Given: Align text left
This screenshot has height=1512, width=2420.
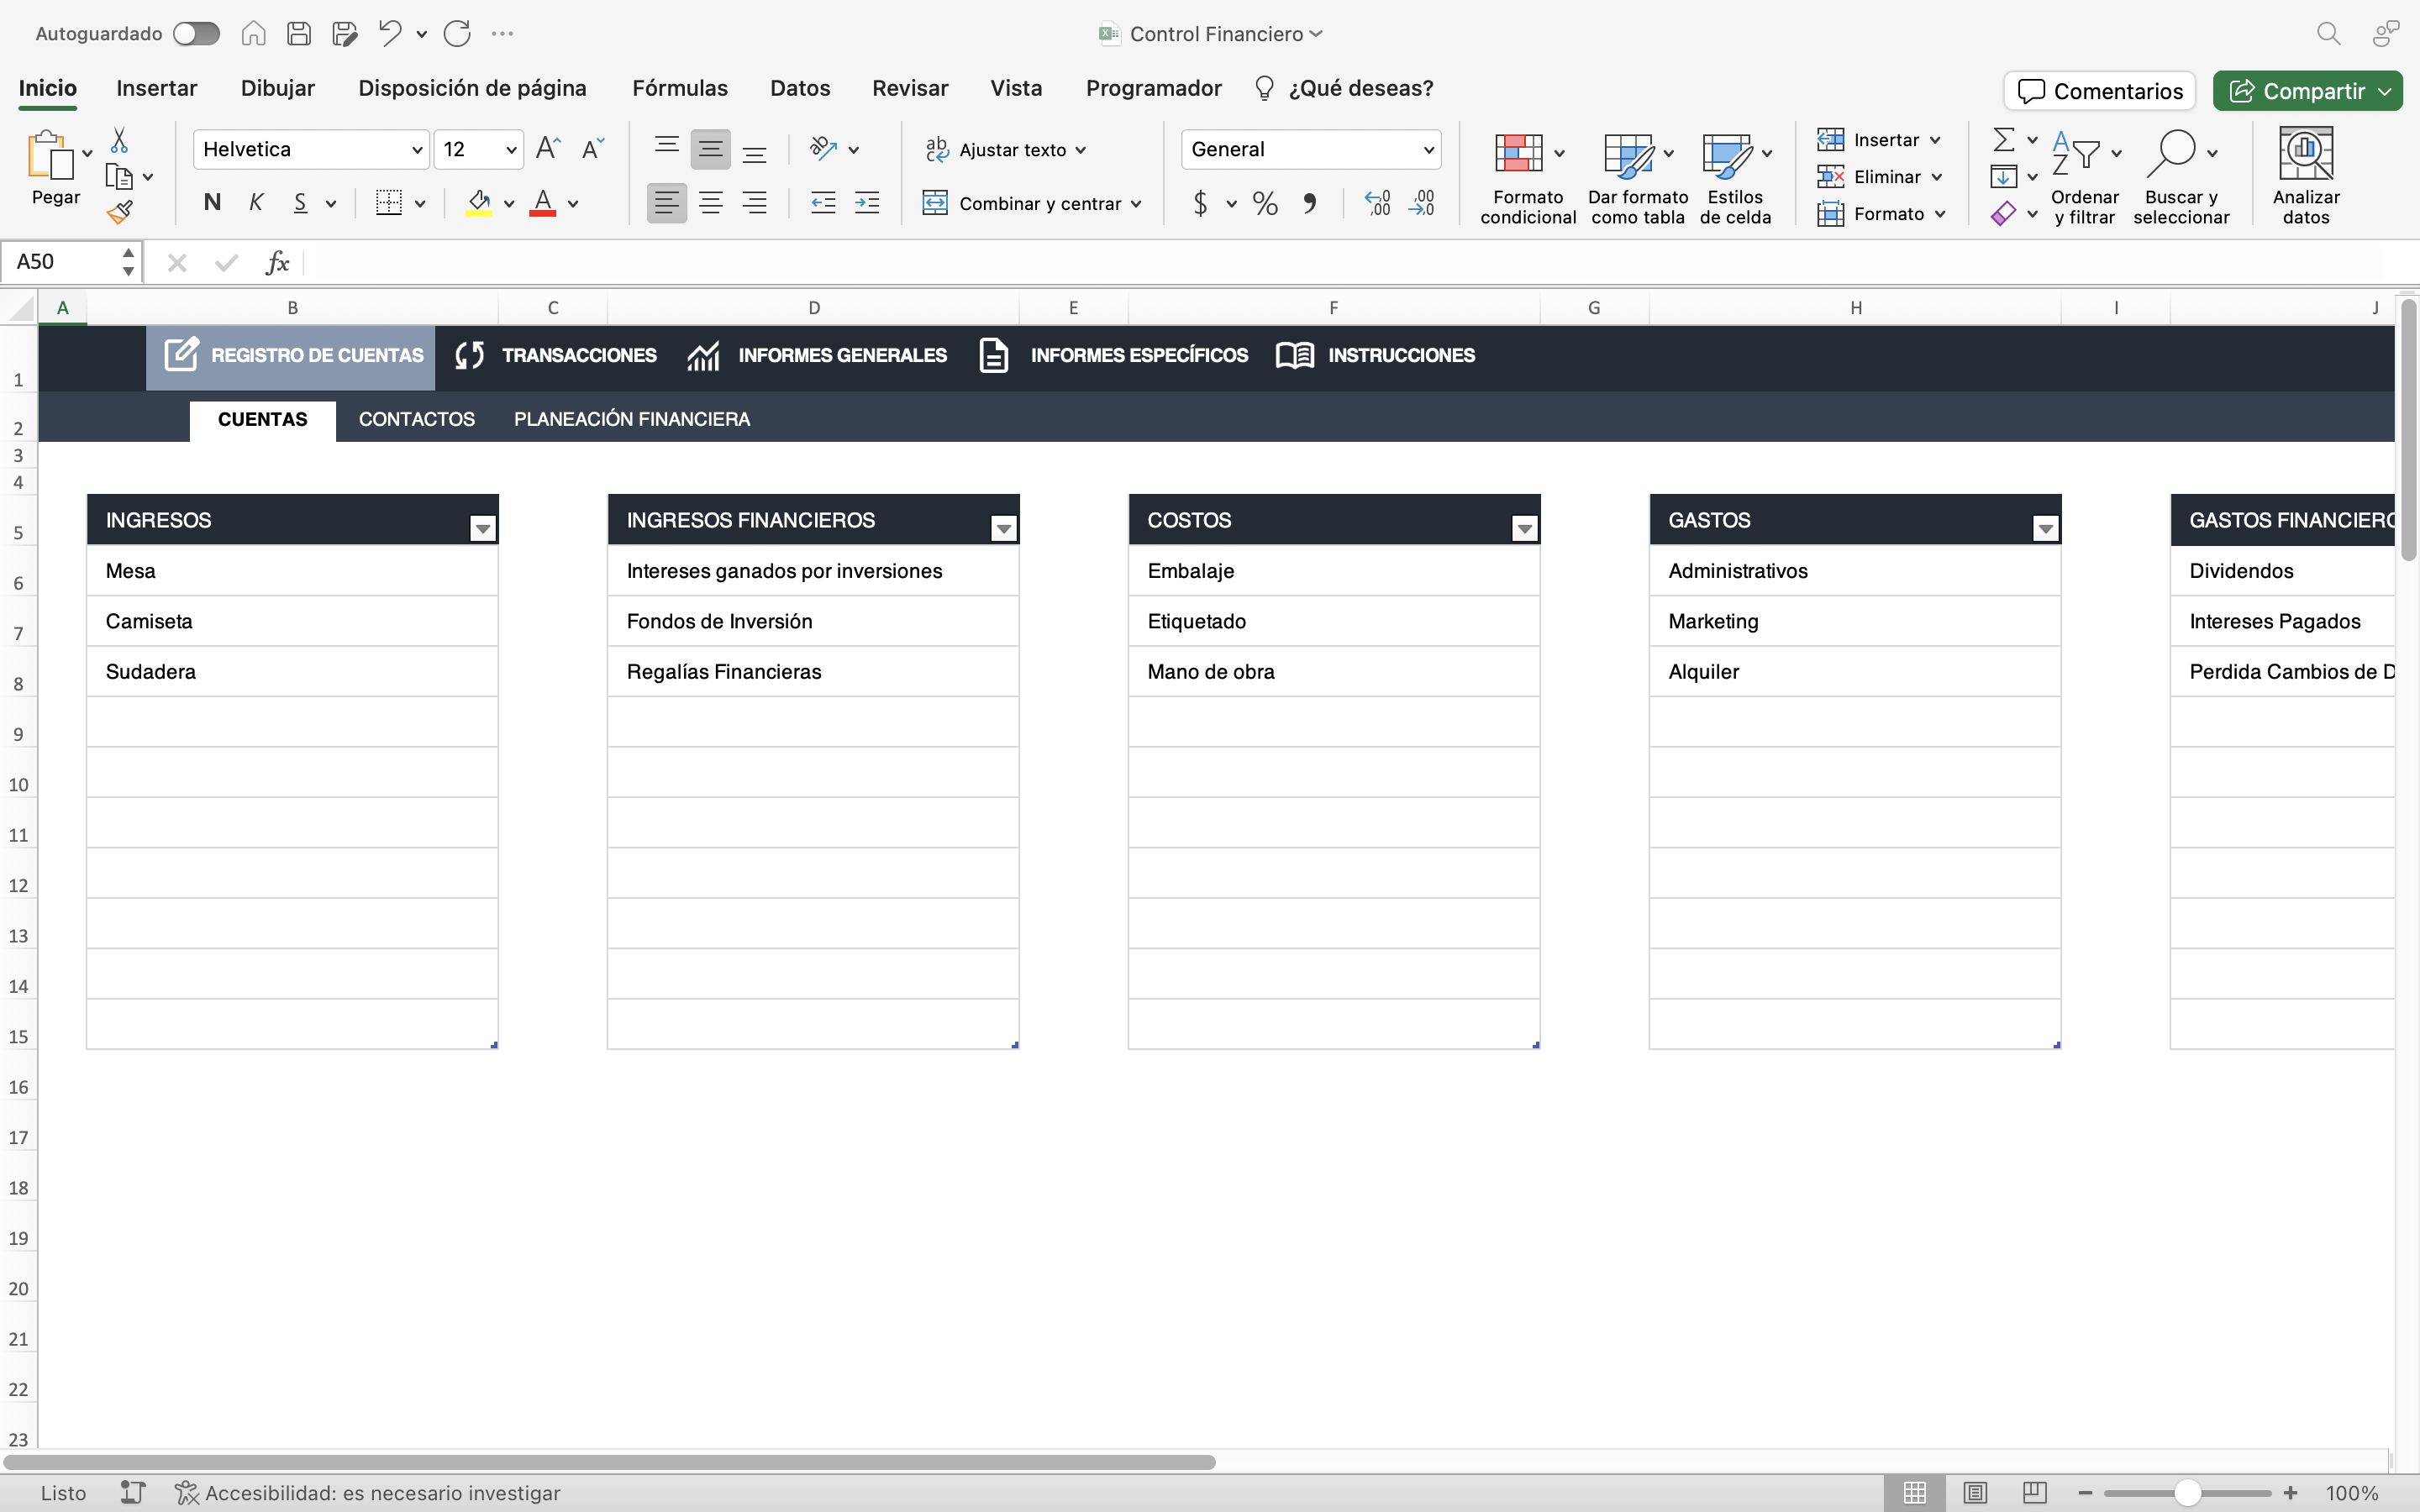Looking at the screenshot, I should (x=666, y=203).
